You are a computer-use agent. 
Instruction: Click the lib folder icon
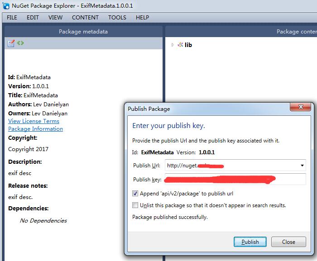pos(180,45)
